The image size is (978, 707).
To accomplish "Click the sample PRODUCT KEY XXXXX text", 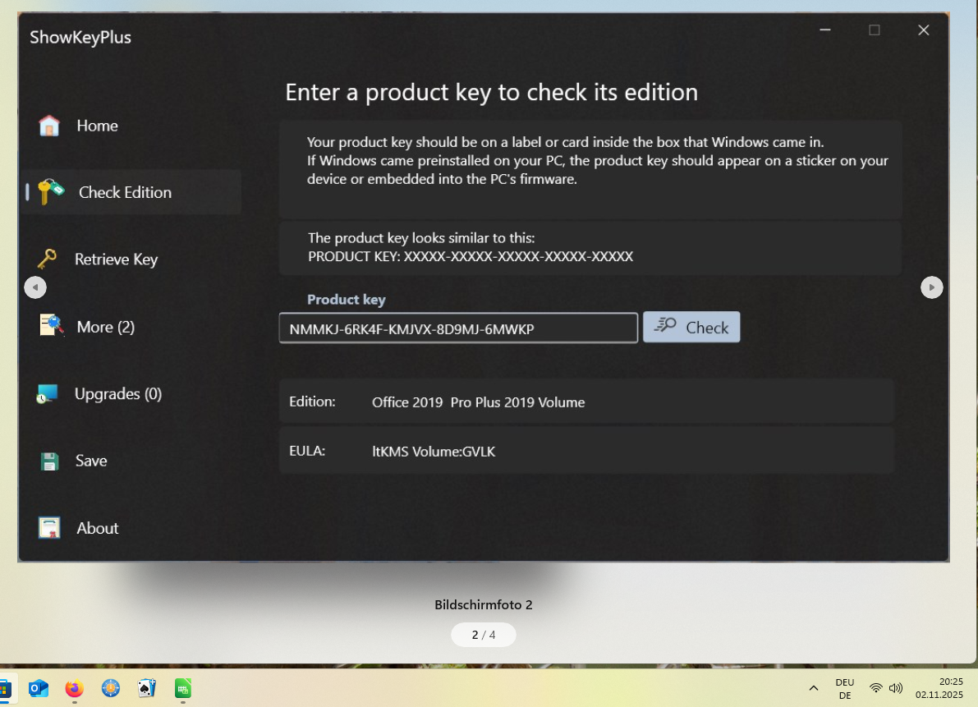I will pos(471,256).
